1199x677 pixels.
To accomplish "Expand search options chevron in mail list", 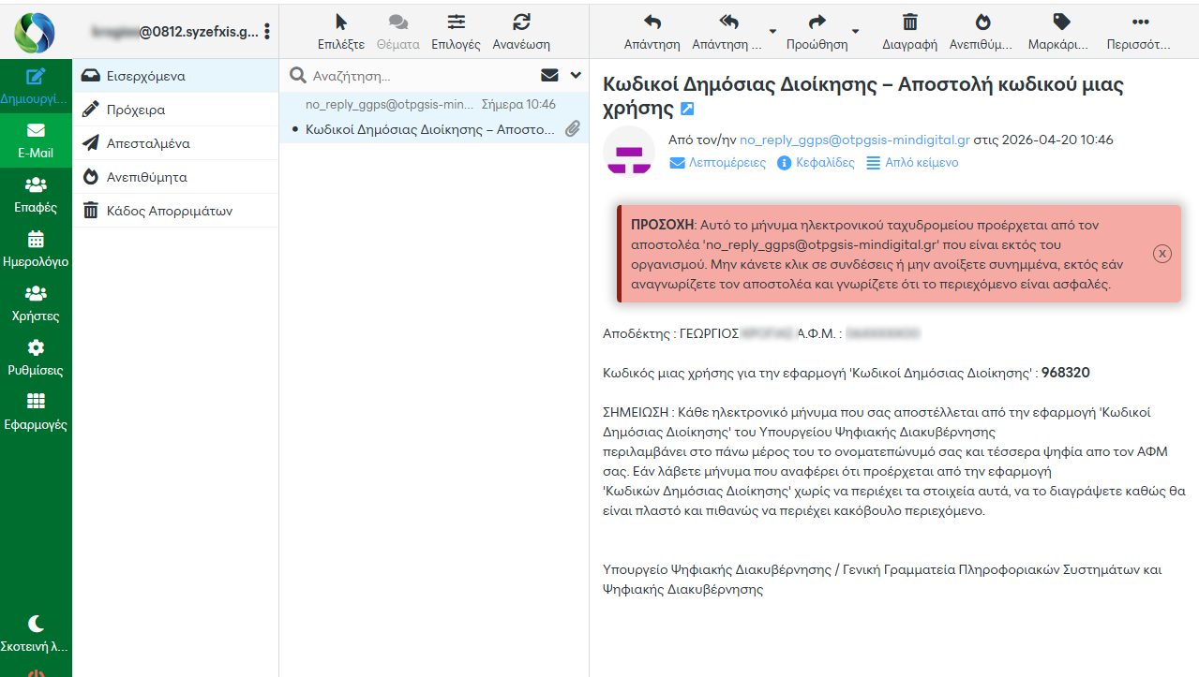I will [576, 76].
